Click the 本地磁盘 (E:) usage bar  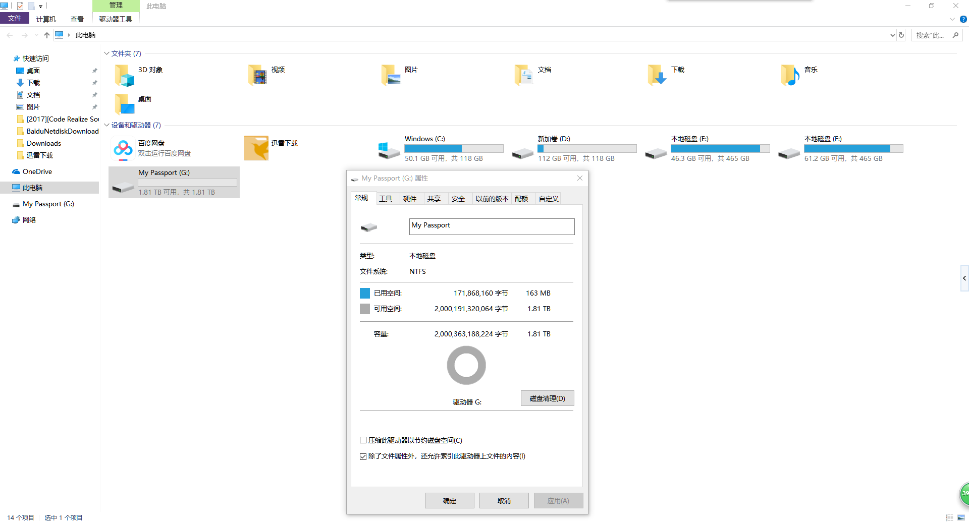click(x=720, y=149)
